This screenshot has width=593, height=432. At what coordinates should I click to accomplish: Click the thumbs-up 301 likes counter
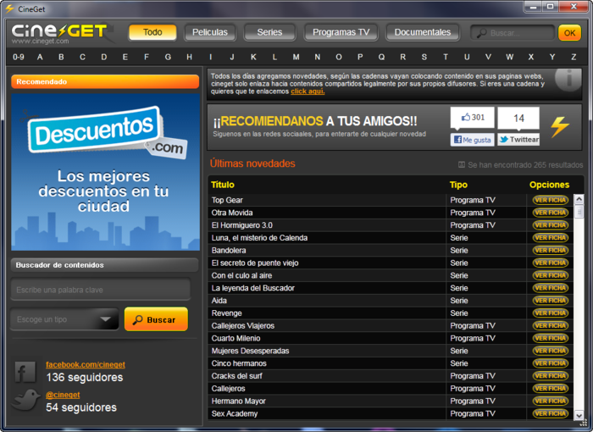point(472,118)
